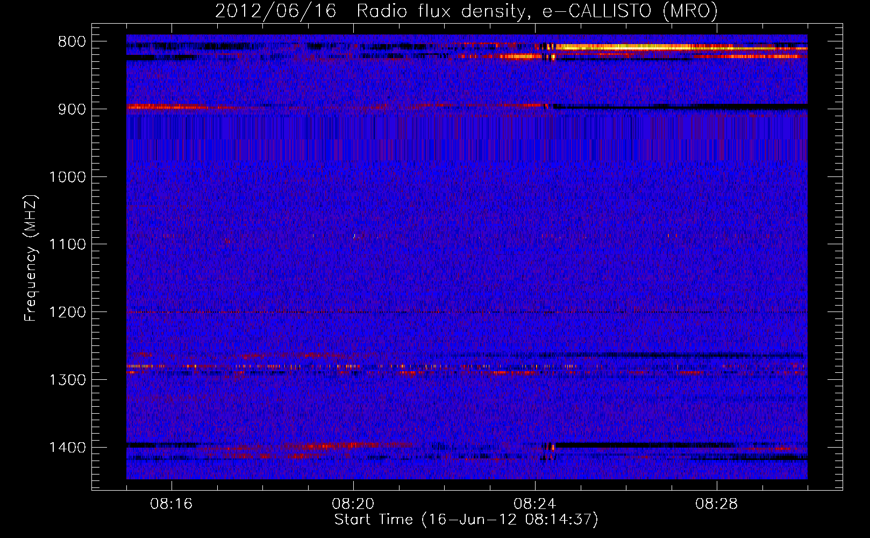Image resolution: width=870 pixels, height=538 pixels.
Task: Click the 800 frequency tick label
Action: [72, 42]
